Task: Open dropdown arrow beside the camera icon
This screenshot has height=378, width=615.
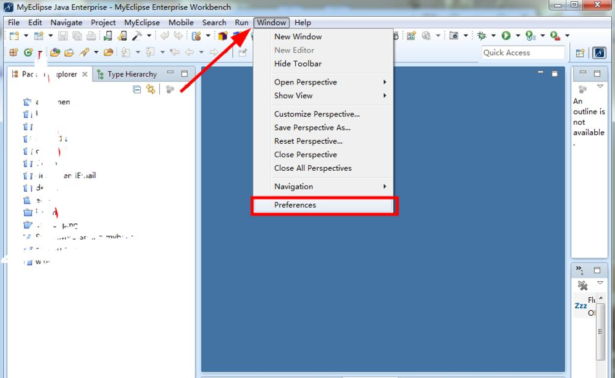Action: coord(466,36)
